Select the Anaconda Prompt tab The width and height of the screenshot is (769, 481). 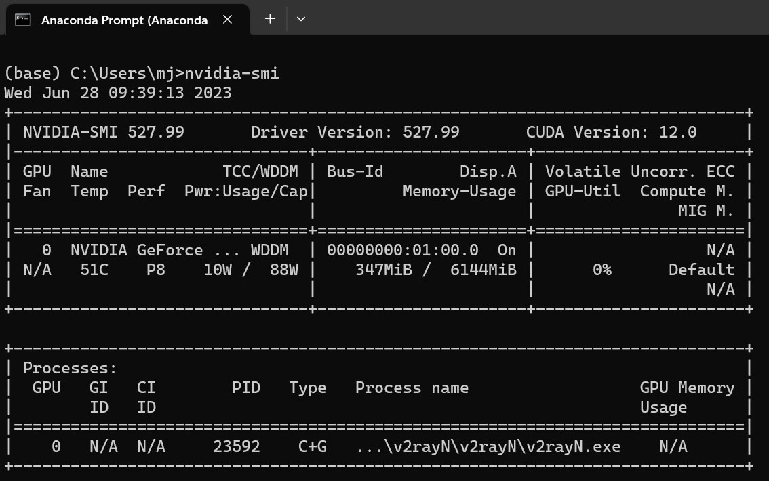123,20
